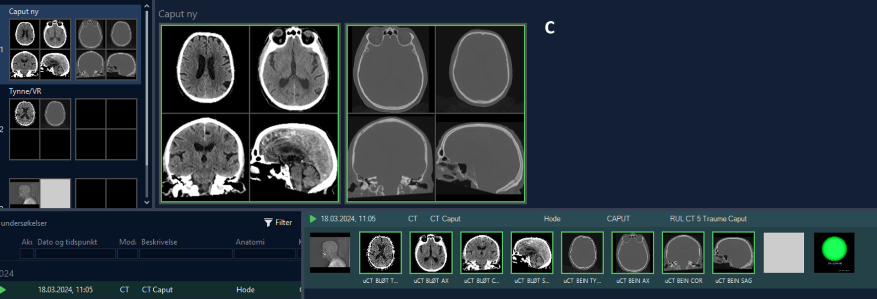Click RUL CT 5 Traume Caput text
This screenshot has height=299, width=877.
tap(708, 219)
